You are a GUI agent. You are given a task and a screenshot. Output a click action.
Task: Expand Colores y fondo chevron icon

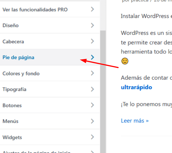92,73
